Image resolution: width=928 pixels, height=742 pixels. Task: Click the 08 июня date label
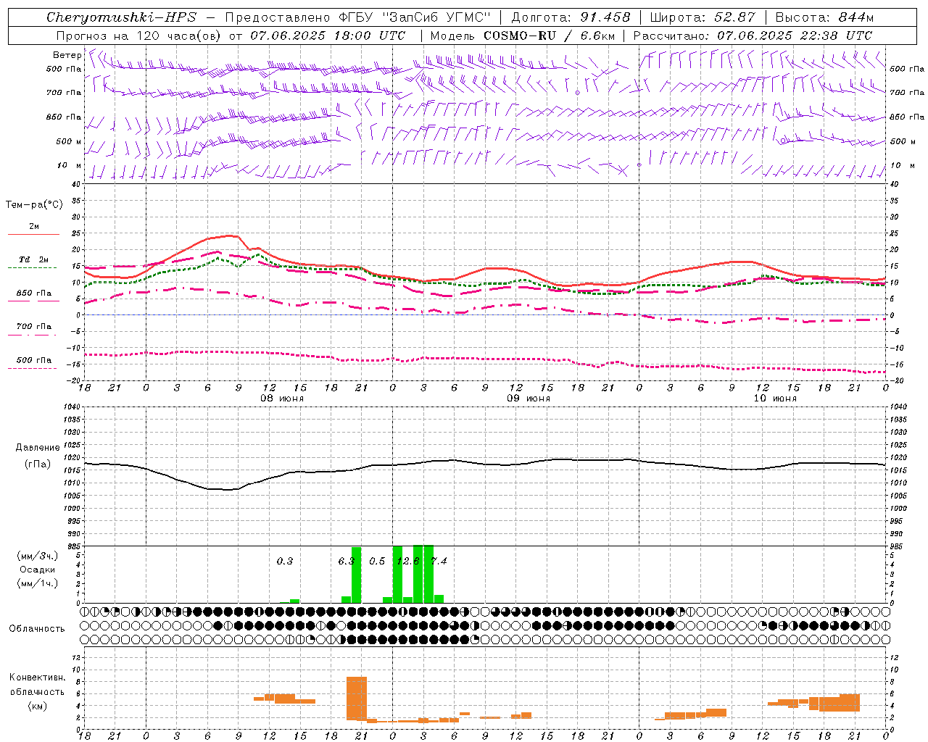click(282, 399)
